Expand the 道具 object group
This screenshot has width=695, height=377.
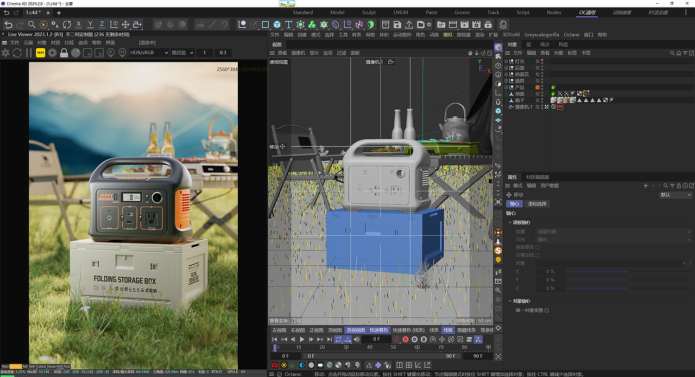pyautogui.click(x=506, y=81)
